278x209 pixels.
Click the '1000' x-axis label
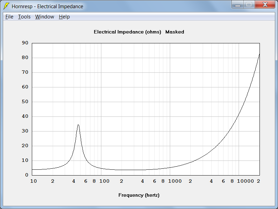pyautogui.click(x=175, y=181)
